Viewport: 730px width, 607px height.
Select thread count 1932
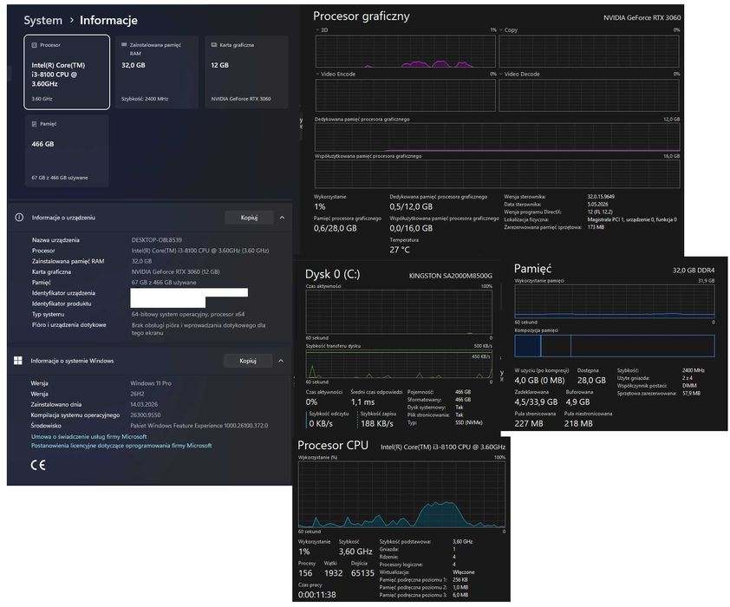[x=333, y=573]
